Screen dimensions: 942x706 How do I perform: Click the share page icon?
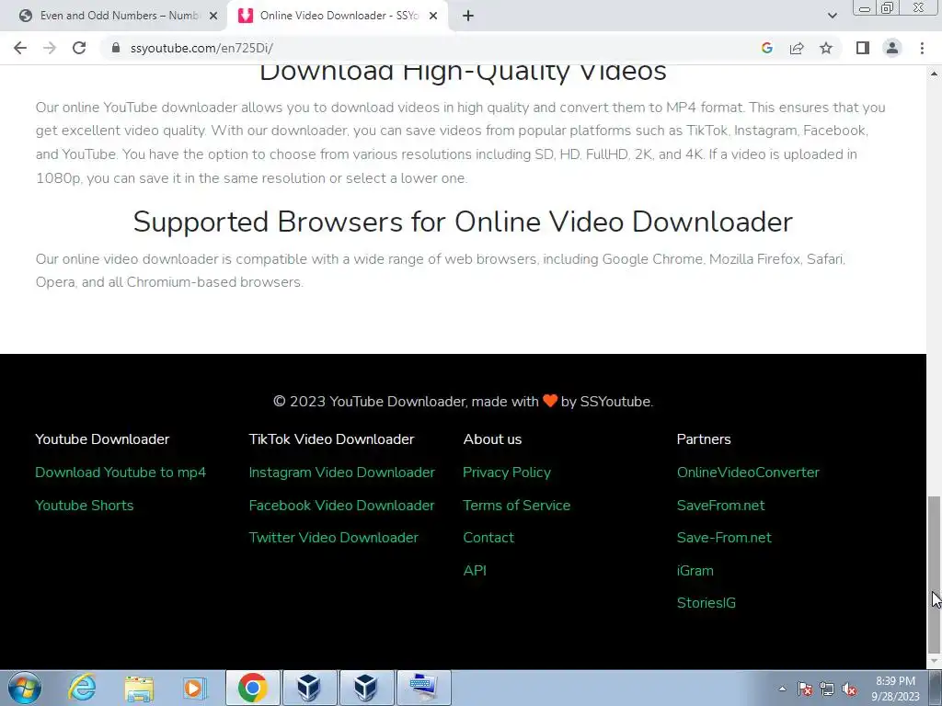[x=797, y=48]
